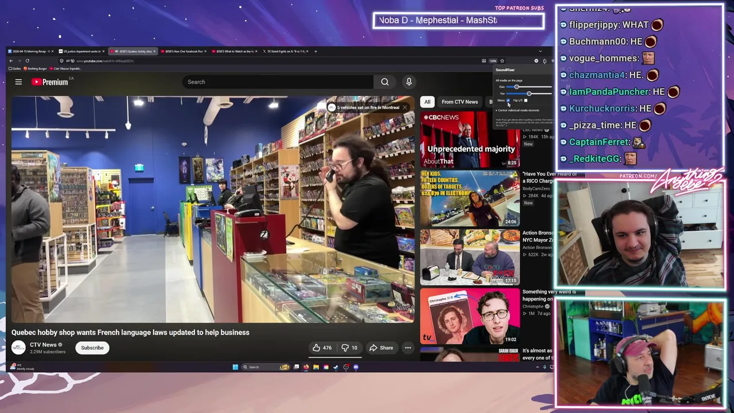
Task: Open the Firefox extensions toolbar icon
Action: coord(545,61)
